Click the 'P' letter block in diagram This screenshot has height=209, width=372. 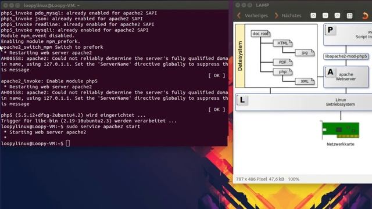point(330,30)
